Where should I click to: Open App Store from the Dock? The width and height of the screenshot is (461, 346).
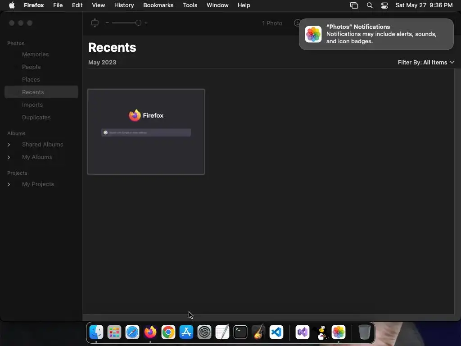pos(186,332)
